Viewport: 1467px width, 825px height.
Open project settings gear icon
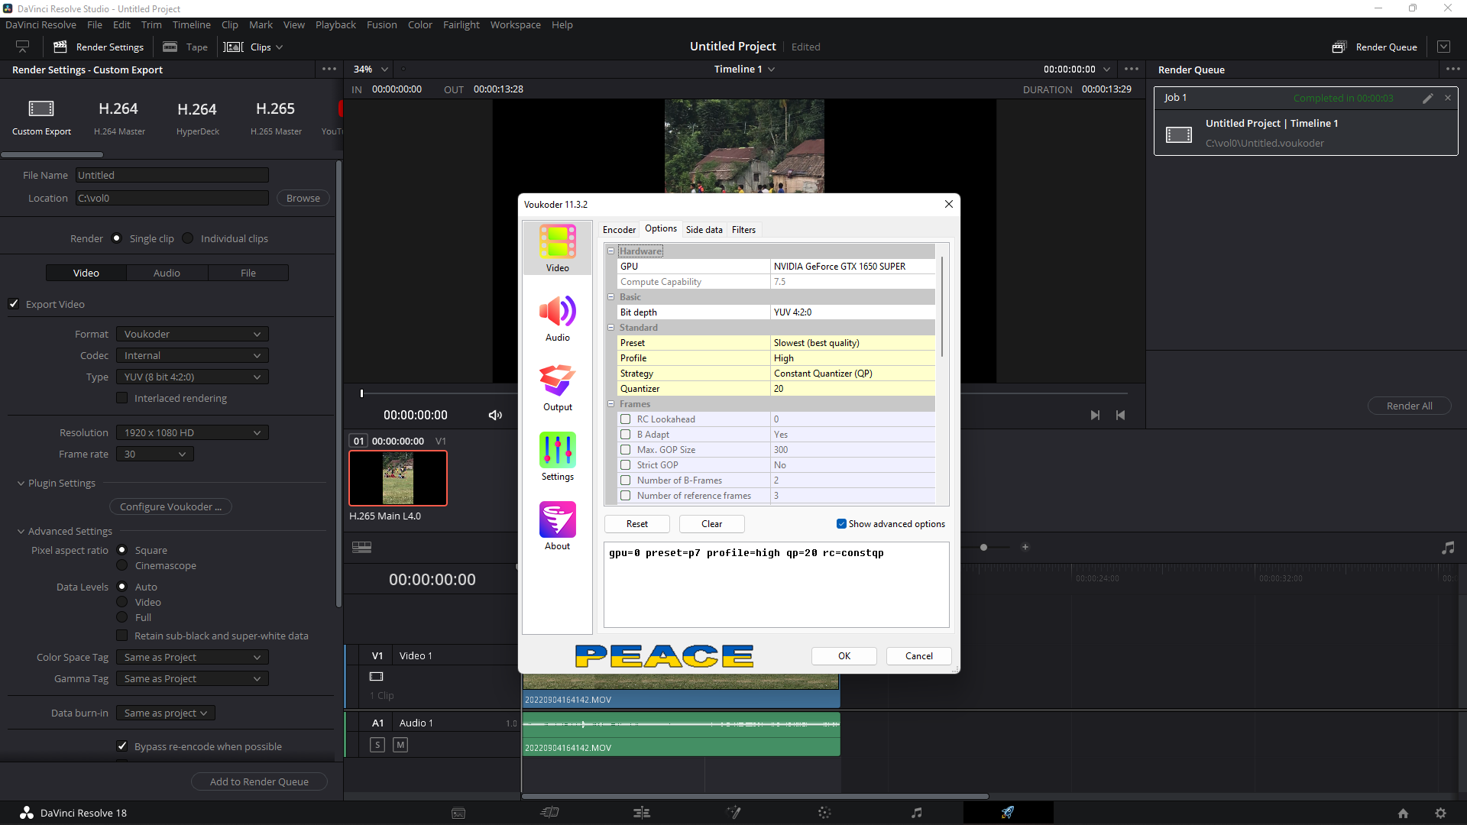(1440, 814)
